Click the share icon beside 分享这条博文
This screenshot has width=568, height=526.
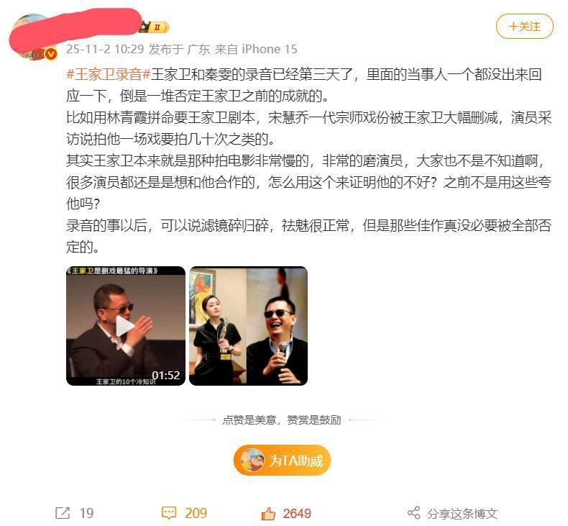point(413,512)
